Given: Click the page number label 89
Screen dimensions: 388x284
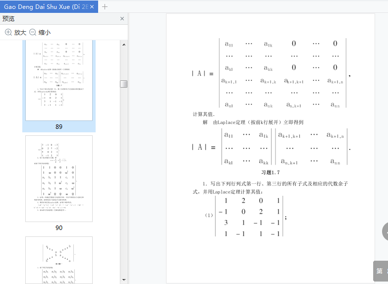Looking at the screenshot, I should coord(59,126).
